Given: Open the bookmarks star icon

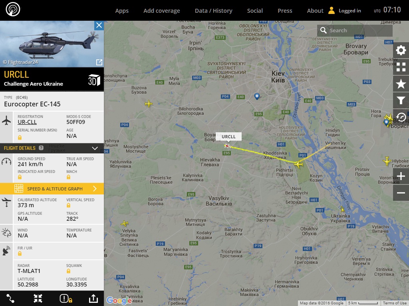Looking at the screenshot, I should pyautogui.click(x=401, y=84).
